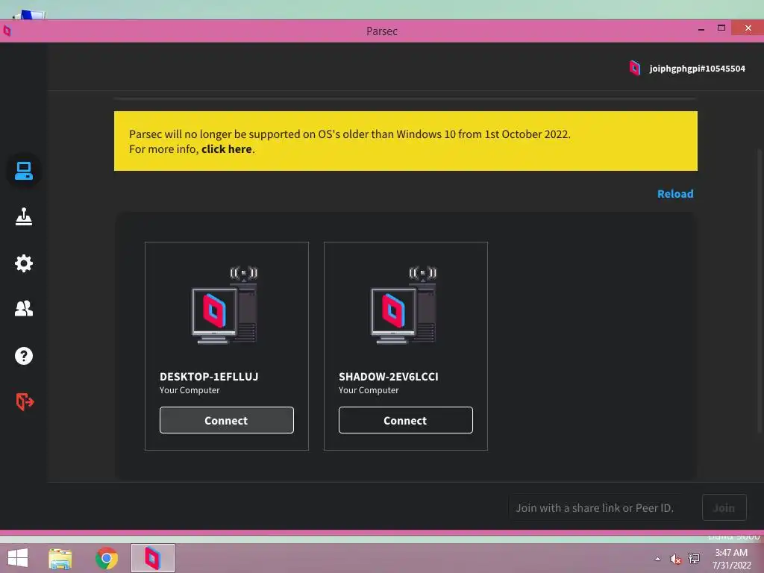The image size is (764, 573).
Task: Open Parsec settings gear icon
Action: [x=23, y=263]
